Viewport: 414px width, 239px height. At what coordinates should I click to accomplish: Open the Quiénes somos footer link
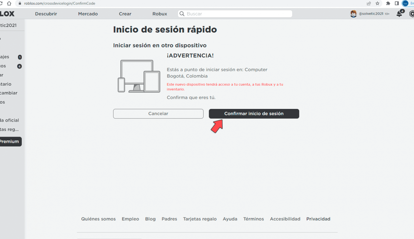[98, 219]
